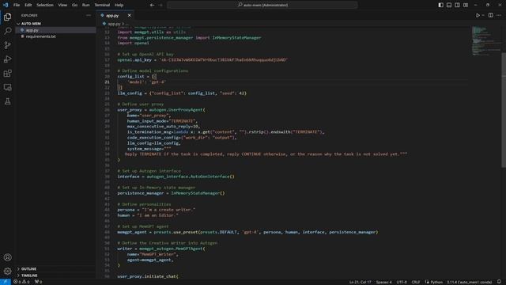The image size is (506, 285).
Task: Click the auto-mem command center search box
Action: click(x=262, y=6)
